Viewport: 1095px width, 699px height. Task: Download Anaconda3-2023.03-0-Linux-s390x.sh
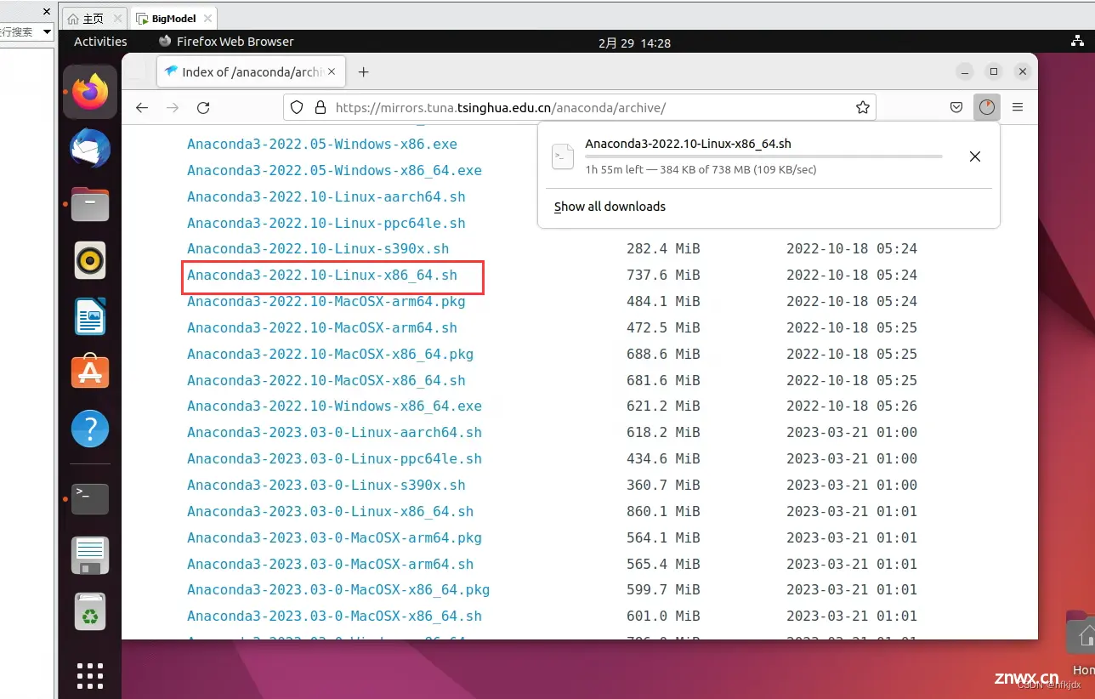point(326,486)
